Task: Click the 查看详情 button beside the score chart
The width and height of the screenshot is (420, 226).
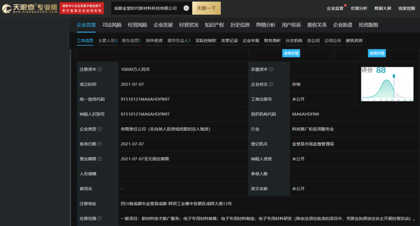Action: click(x=377, y=53)
